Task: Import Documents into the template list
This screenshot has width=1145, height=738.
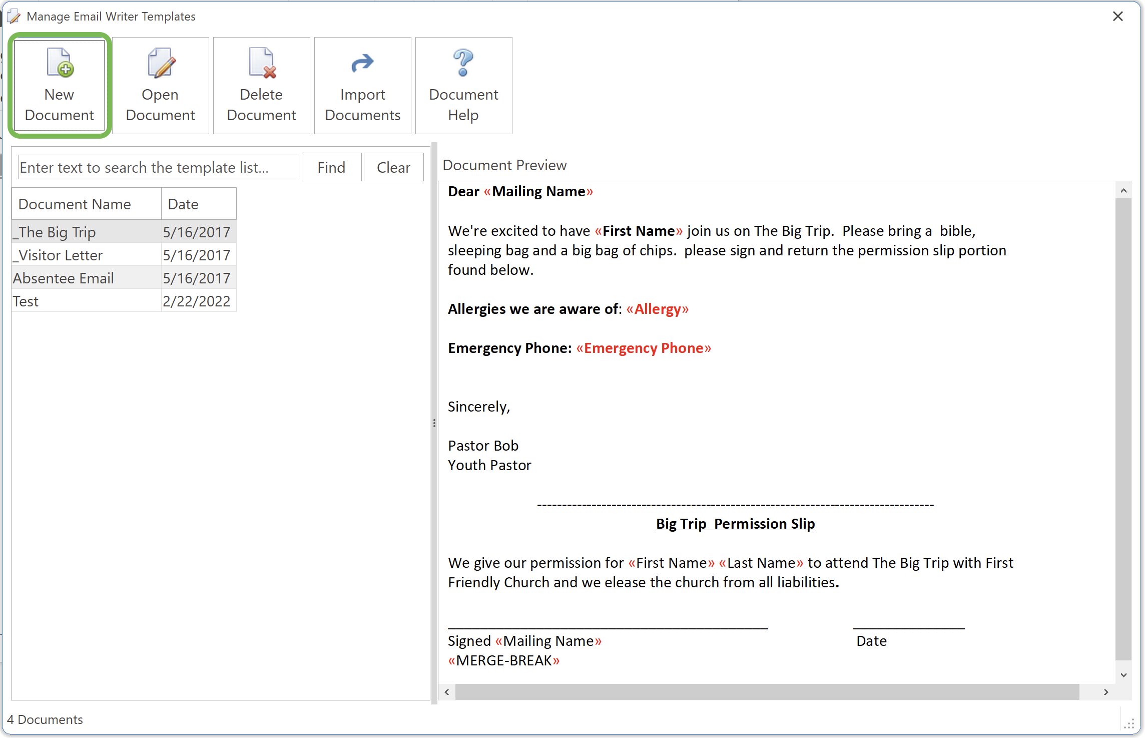Action: (362, 84)
